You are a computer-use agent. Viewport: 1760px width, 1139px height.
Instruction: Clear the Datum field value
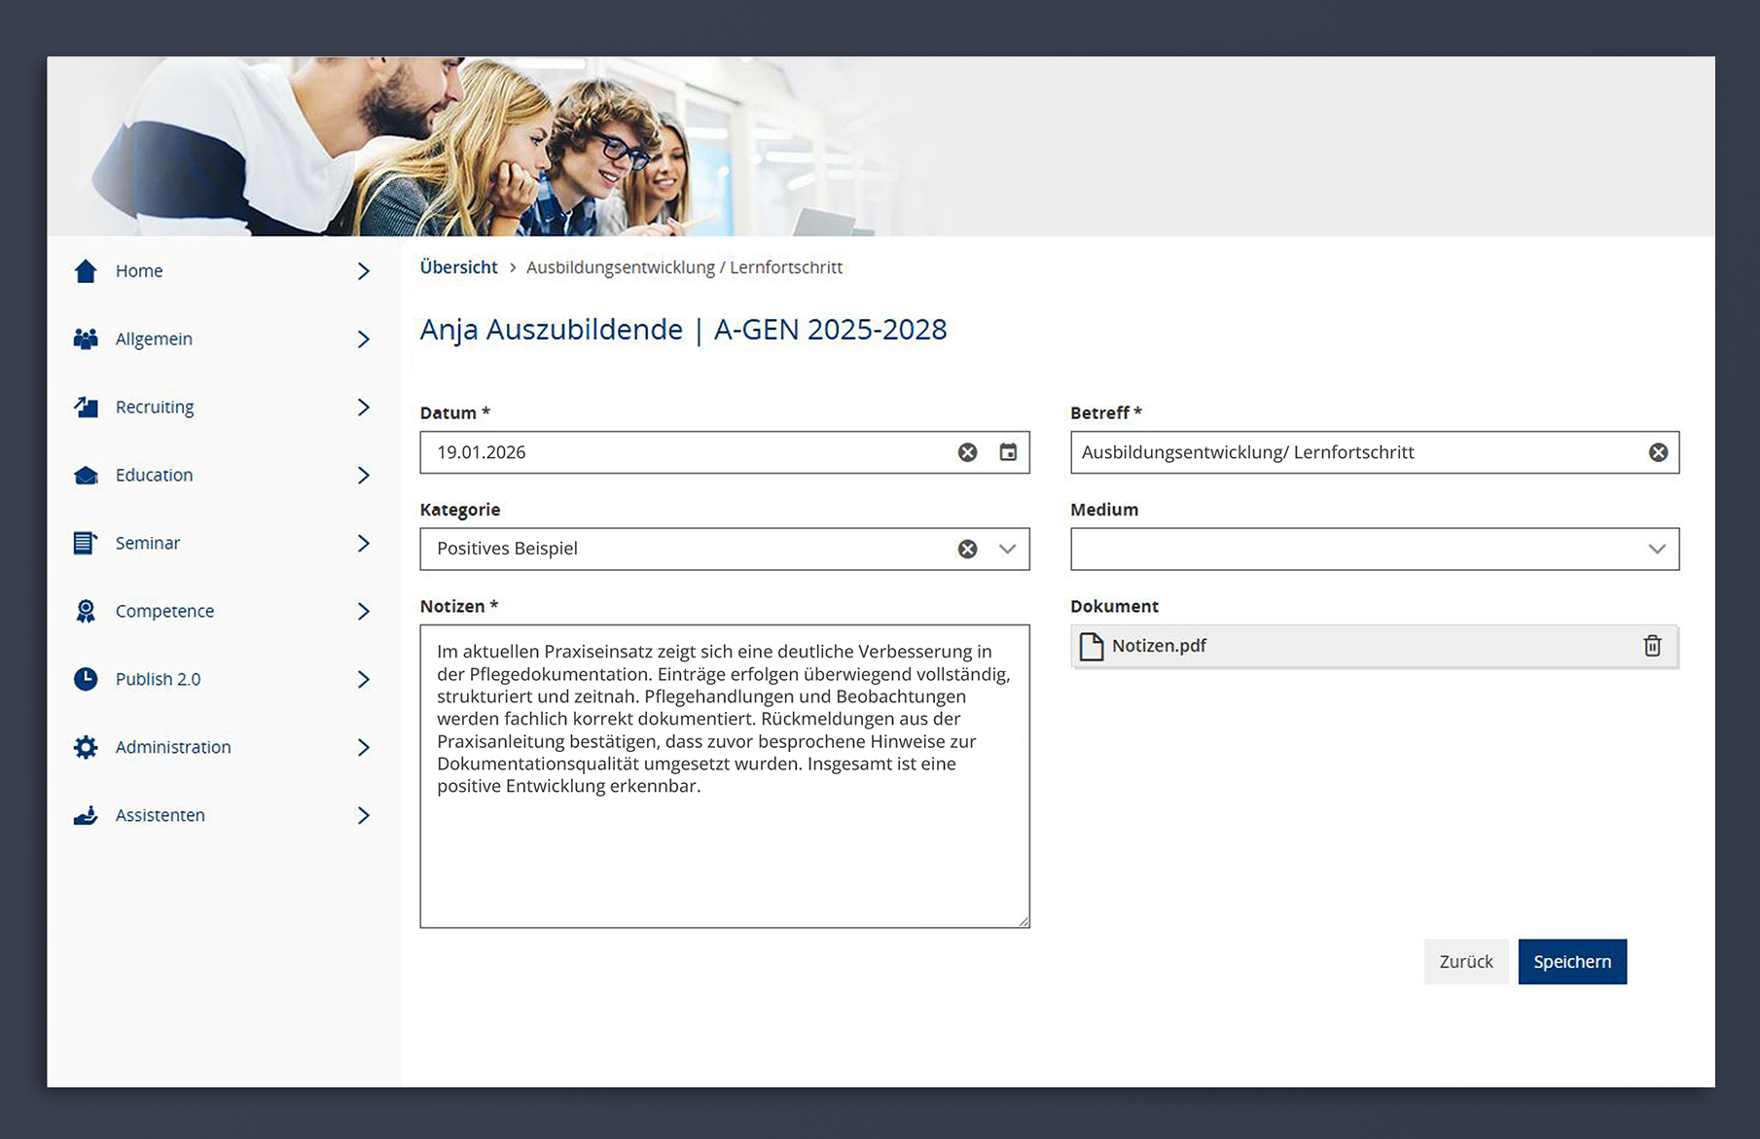tap(967, 452)
